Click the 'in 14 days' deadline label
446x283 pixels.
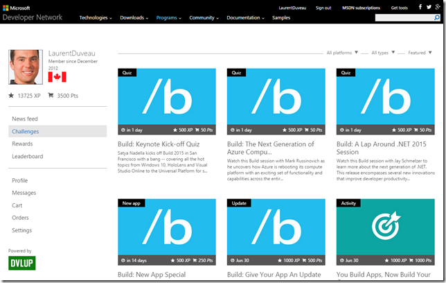click(134, 261)
